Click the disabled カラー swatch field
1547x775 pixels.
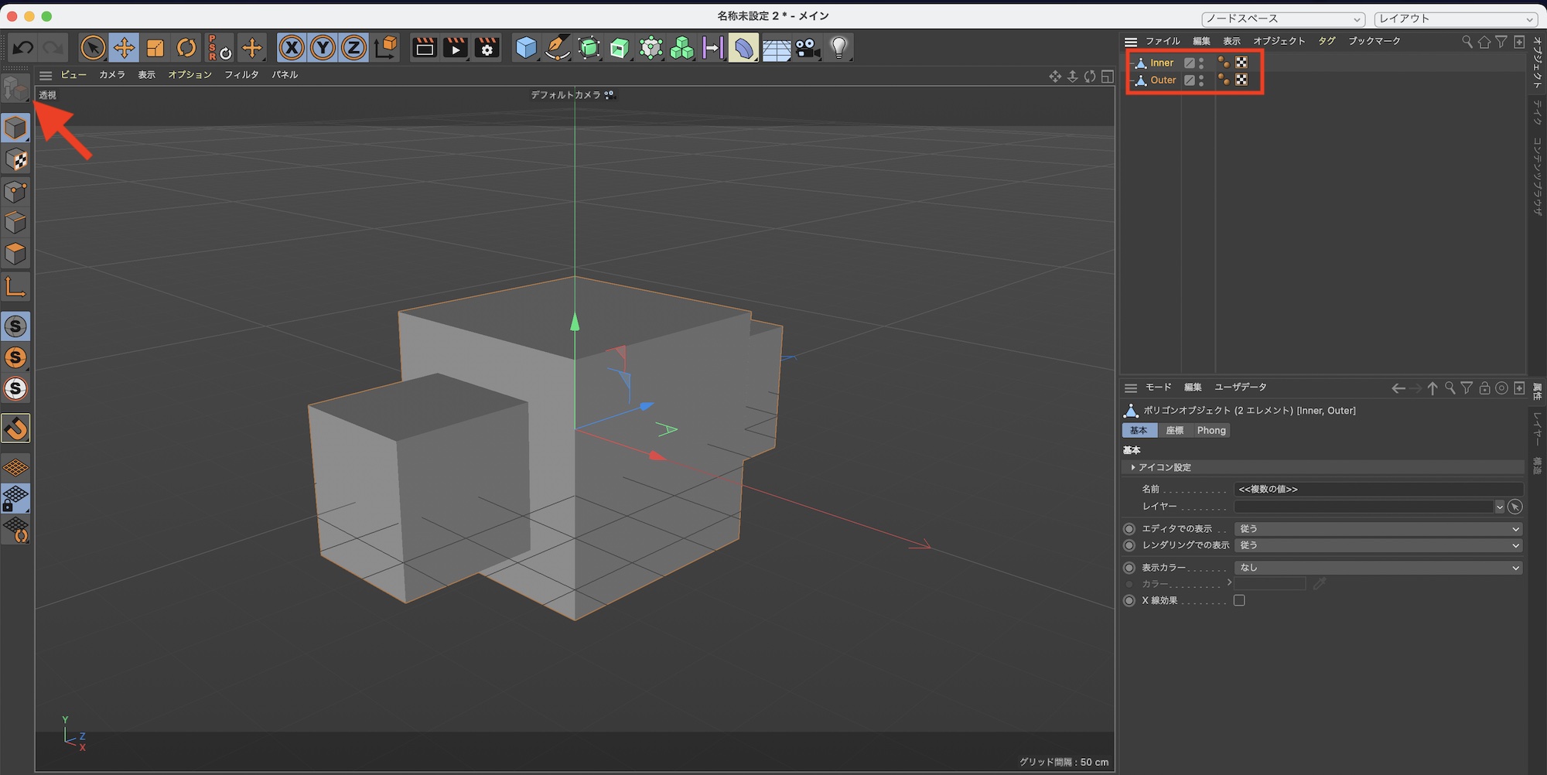1270,584
